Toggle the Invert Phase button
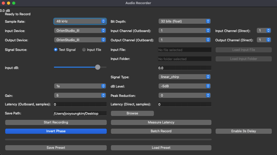The height and width of the screenshot is (155, 277). point(56,131)
